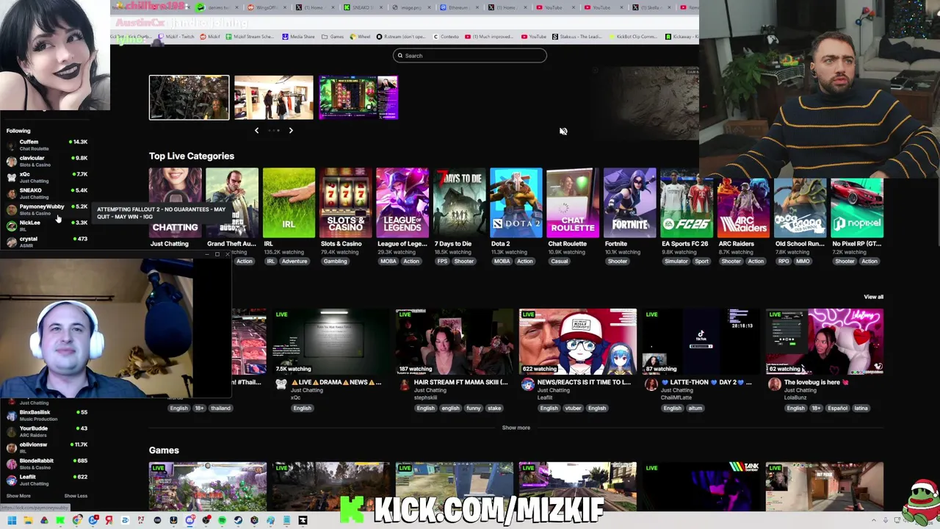Screen dimensions: 940x529
Task: Switch to the Ethereum browser tab
Action: (x=458, y=7)
